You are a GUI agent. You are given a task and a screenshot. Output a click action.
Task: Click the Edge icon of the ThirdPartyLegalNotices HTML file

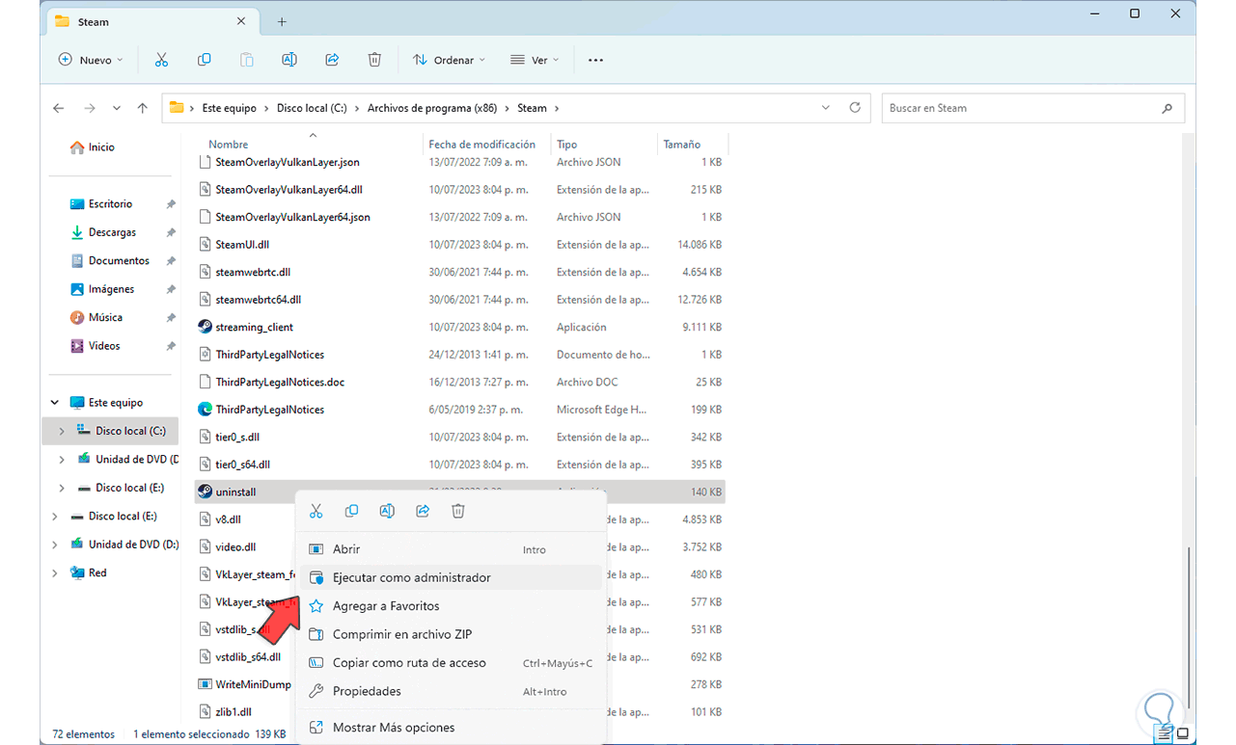point(205,410)
